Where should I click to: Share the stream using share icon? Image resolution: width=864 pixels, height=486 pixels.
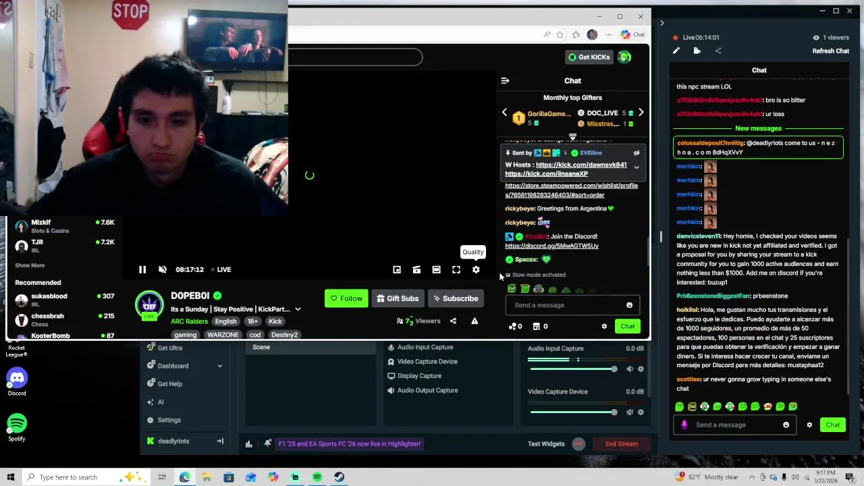(x=453, y=321)
